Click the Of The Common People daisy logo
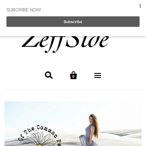This screenshot has height=146, width=146. pos(40,136)
